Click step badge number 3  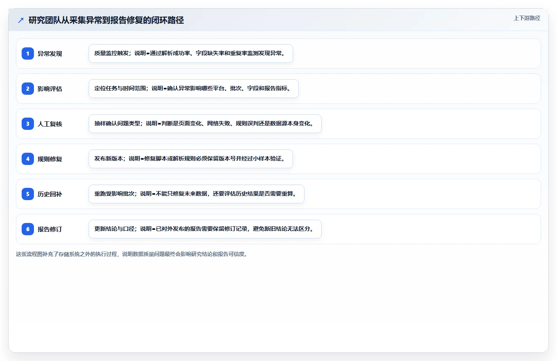(28, 124)
